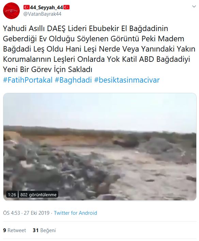Open the 44_Seyyah_44 display name
Image resolution: width=199 pixels, height=241 pixels.
(46, 7)
